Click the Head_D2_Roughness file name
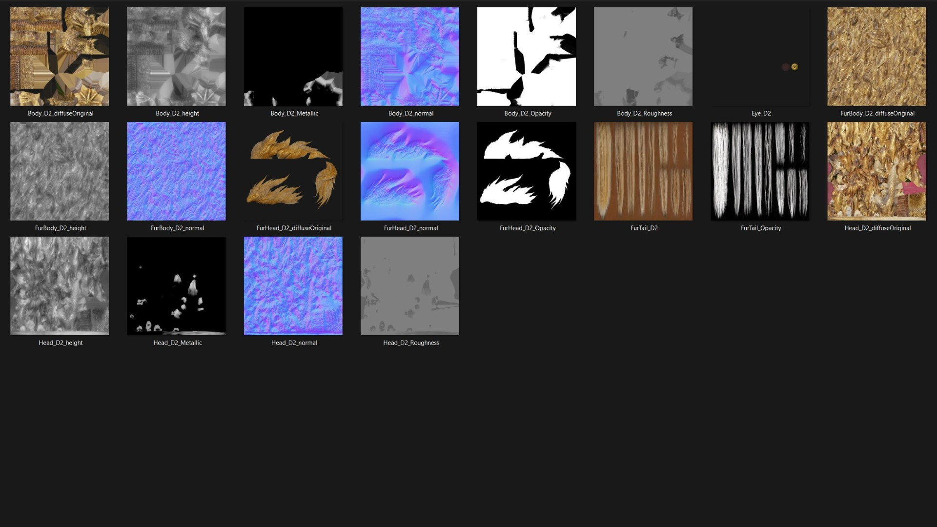 coord(411,343)
